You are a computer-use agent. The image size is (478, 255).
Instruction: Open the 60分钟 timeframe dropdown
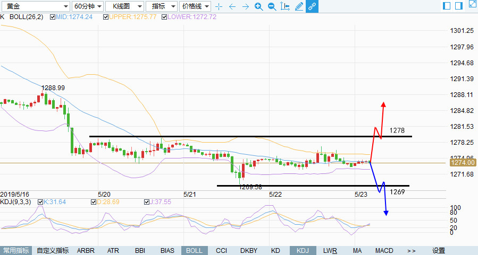[x=87, y=6]
